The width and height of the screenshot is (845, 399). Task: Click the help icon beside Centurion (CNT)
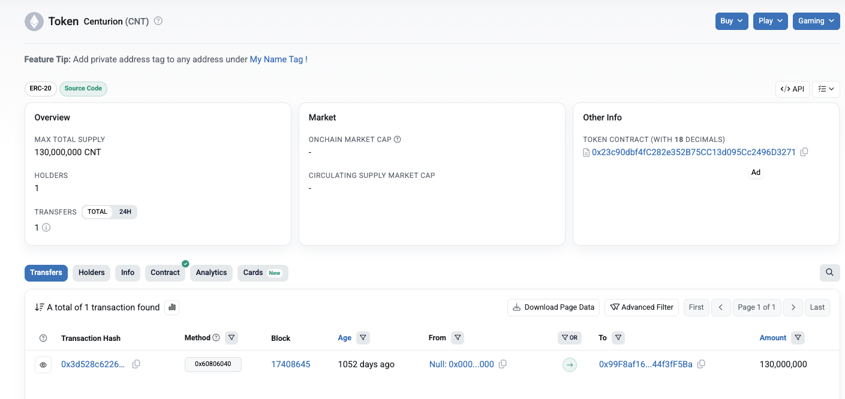tap(158, 21)
